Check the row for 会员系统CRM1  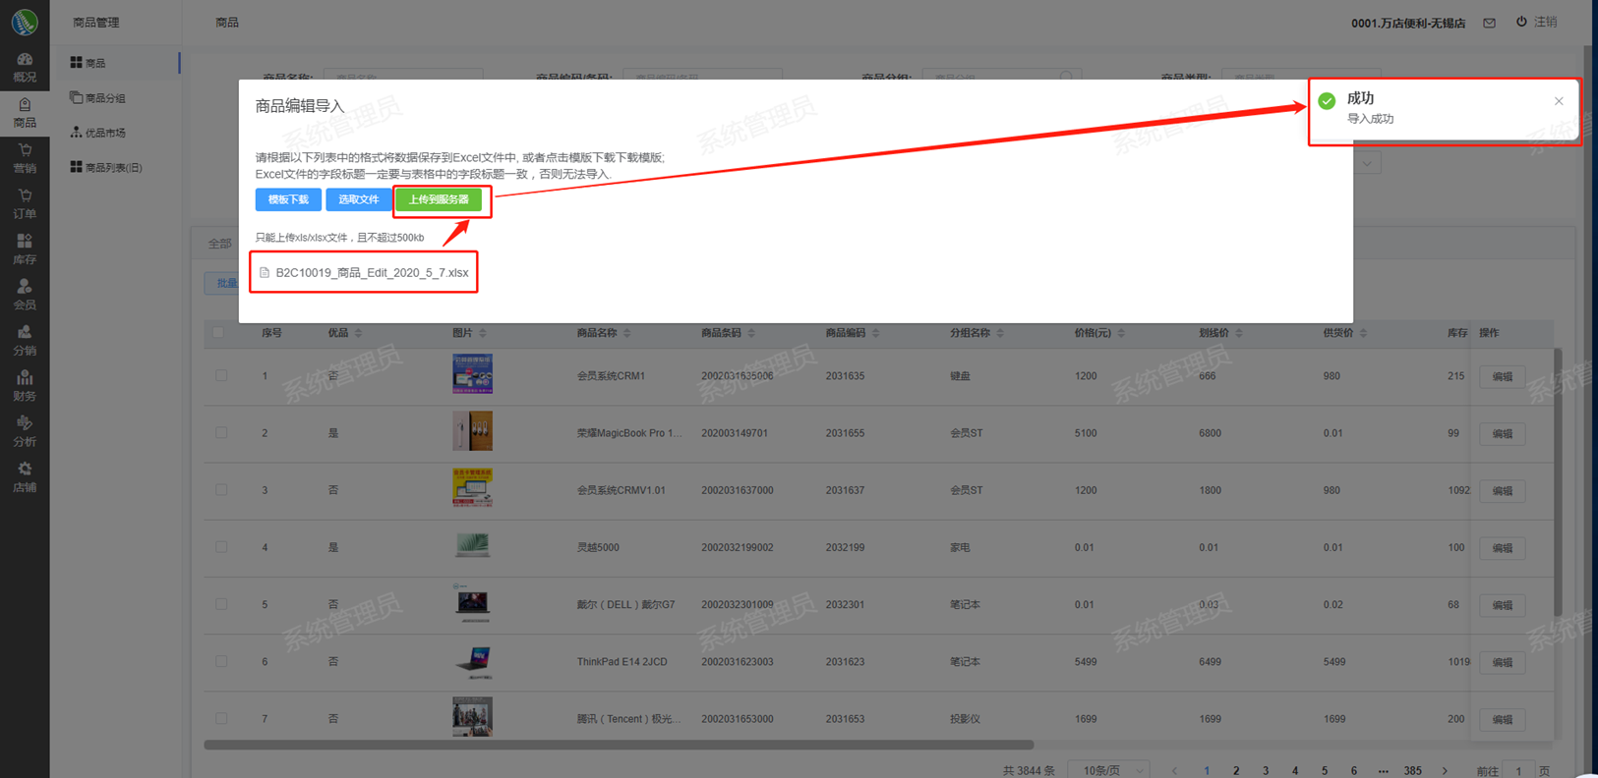(221, 376)
